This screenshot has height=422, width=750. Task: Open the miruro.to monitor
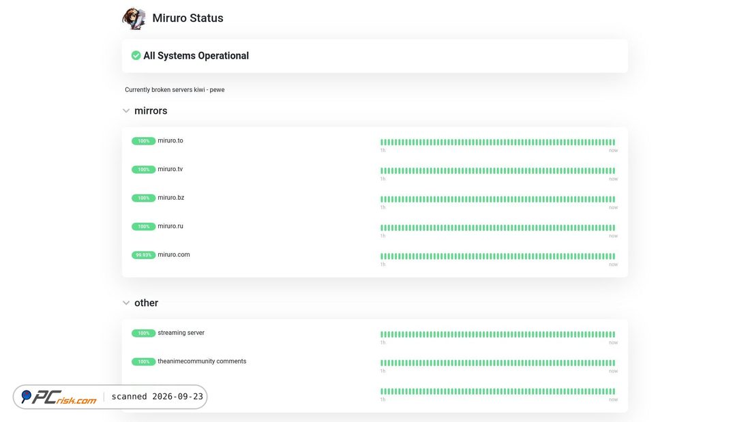pyautogui.click(x=170, y=140)
